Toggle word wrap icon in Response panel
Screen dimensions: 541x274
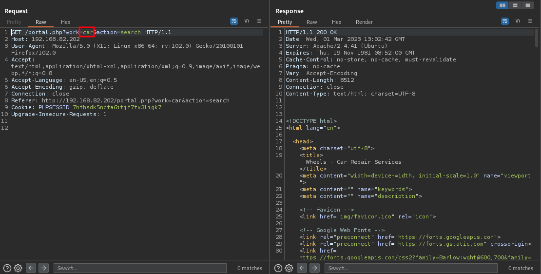point(505,21)
